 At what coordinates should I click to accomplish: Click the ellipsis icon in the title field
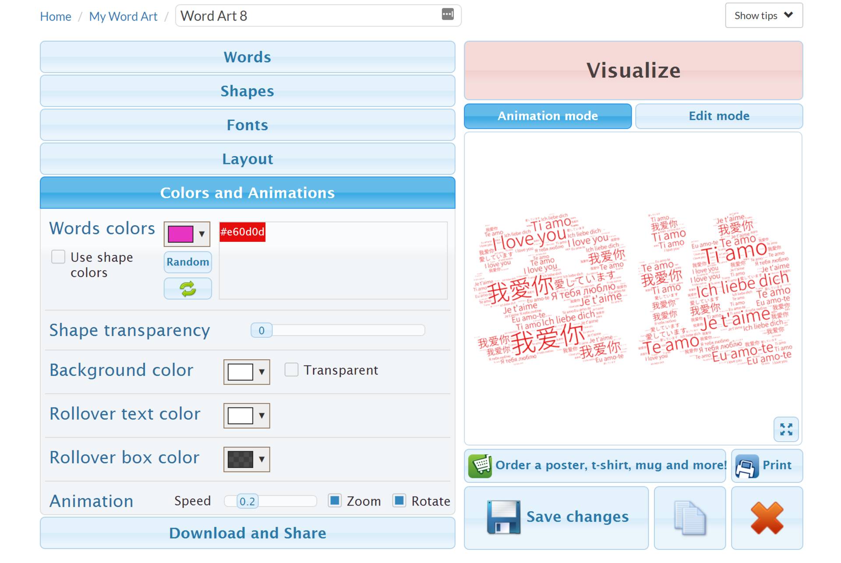click(x=447, y=14)
